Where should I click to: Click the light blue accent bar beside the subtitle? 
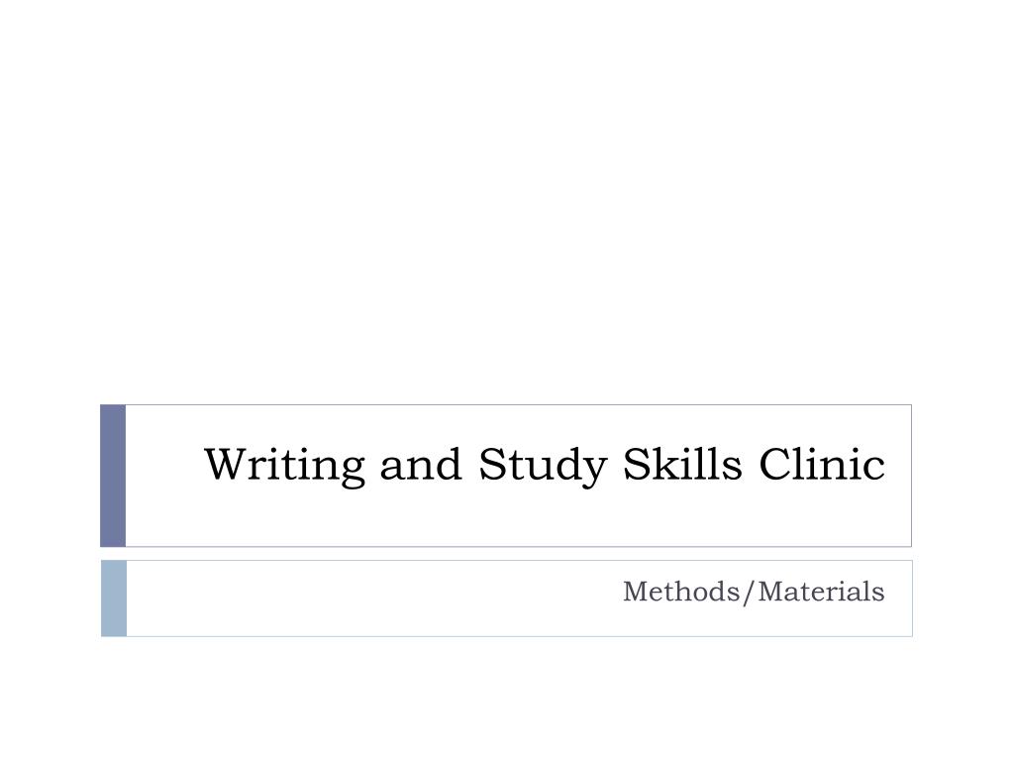click(114, 598)
